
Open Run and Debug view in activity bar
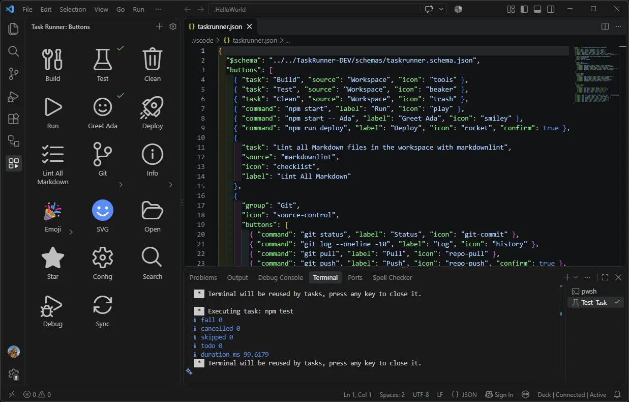pos(14,96)
